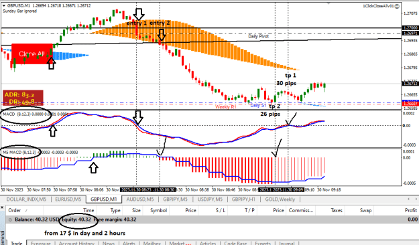
Task: Click the 30 Nov 09:18 time axis label
Action: pyautogui.click(x=328, y=190)
